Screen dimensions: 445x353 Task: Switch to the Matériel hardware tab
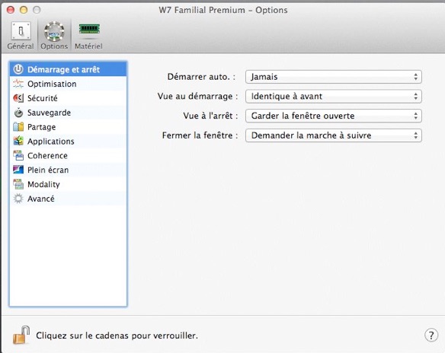[89, 36]
